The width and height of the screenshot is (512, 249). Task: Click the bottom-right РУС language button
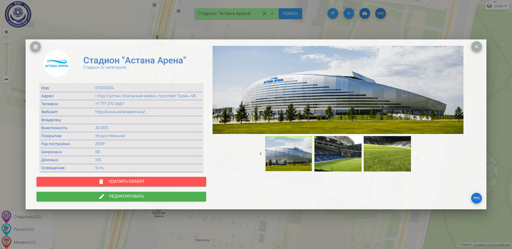click(x=477, y=198)
